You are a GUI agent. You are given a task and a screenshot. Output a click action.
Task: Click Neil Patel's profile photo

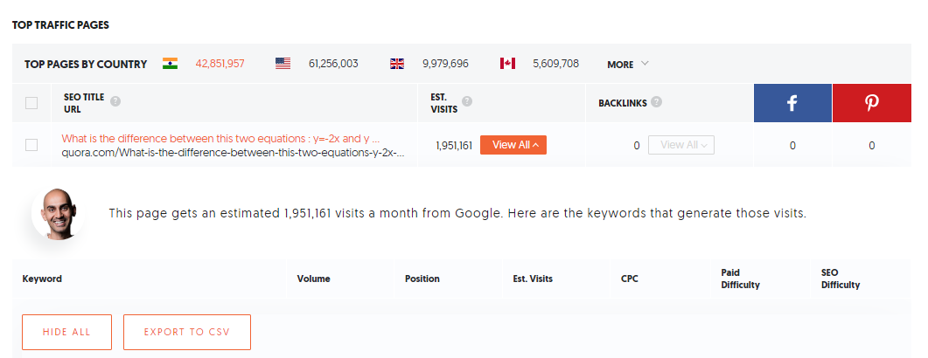tap(57, 214)
